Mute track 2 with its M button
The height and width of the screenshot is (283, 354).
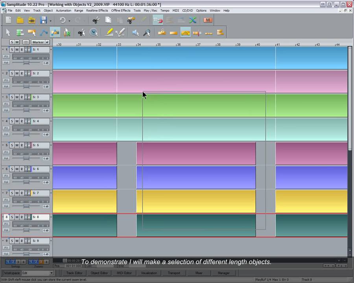(x=17, y=74)
